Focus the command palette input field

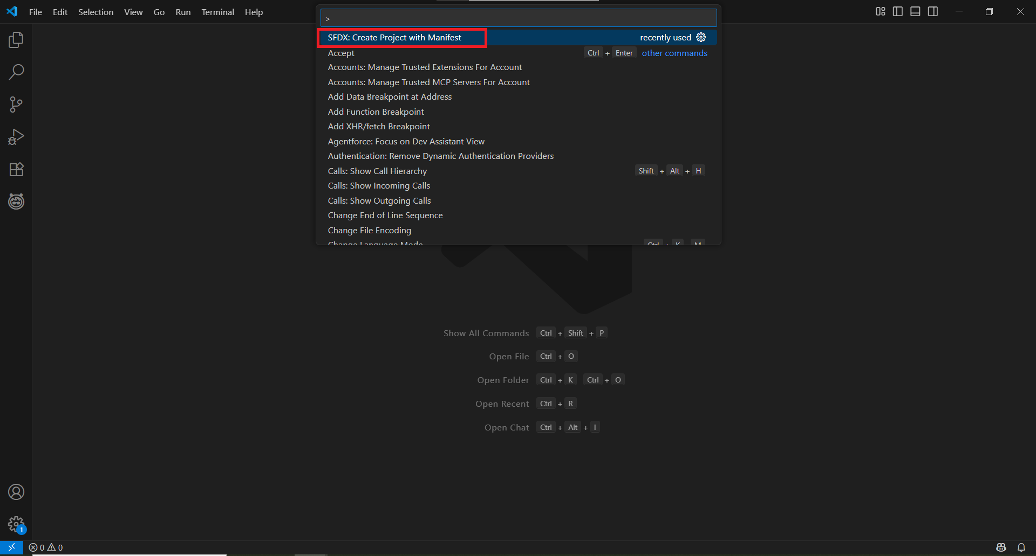tap(519, 18)
